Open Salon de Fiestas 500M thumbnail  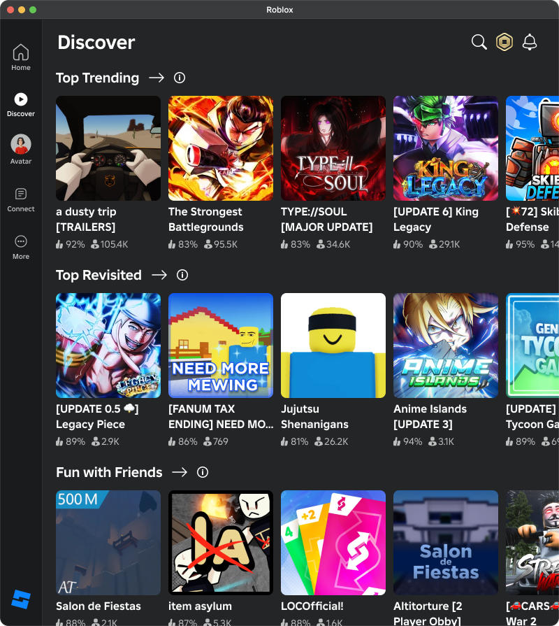(108, 543)
